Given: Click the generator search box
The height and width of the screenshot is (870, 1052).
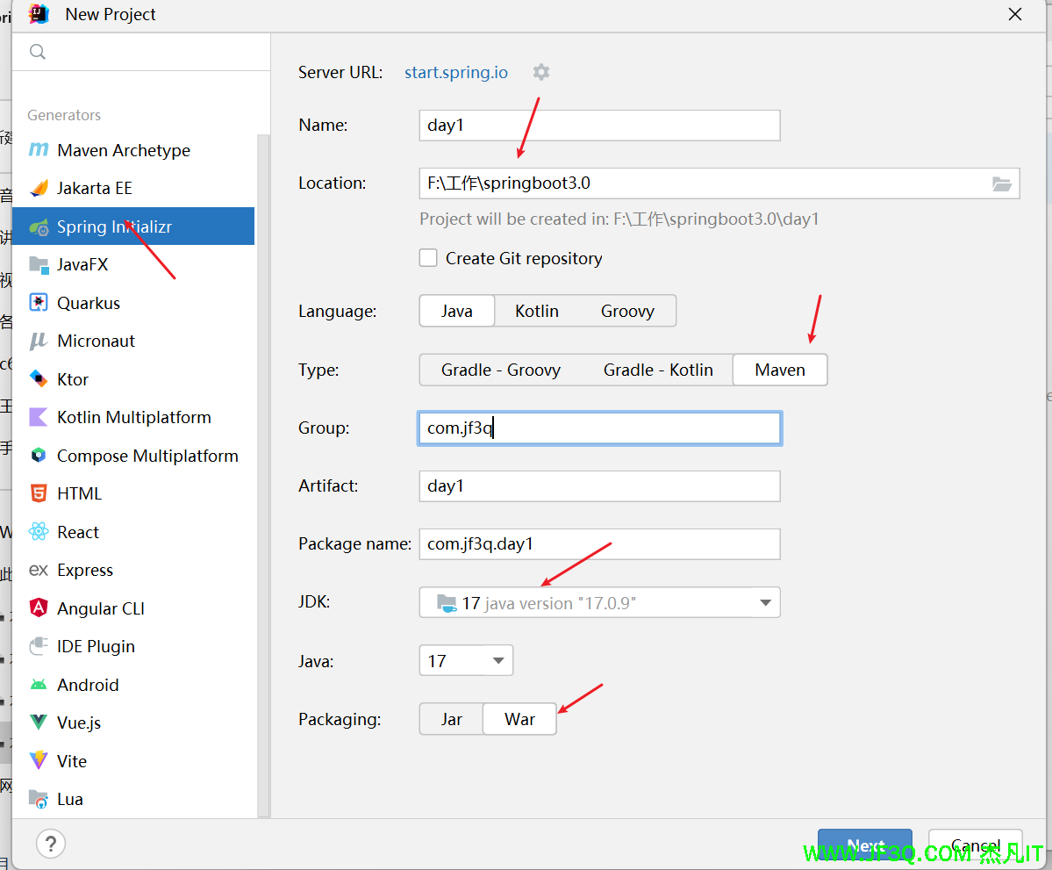Looking at the screenshot, I should point(149,52).
